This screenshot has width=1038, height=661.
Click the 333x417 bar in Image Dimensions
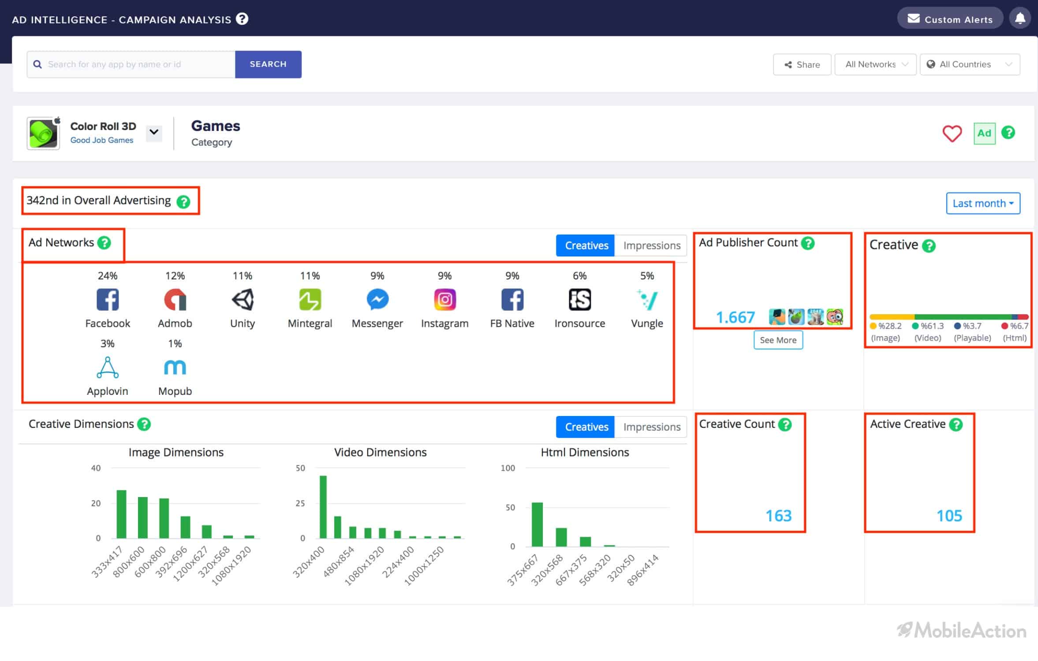point(121,514)
